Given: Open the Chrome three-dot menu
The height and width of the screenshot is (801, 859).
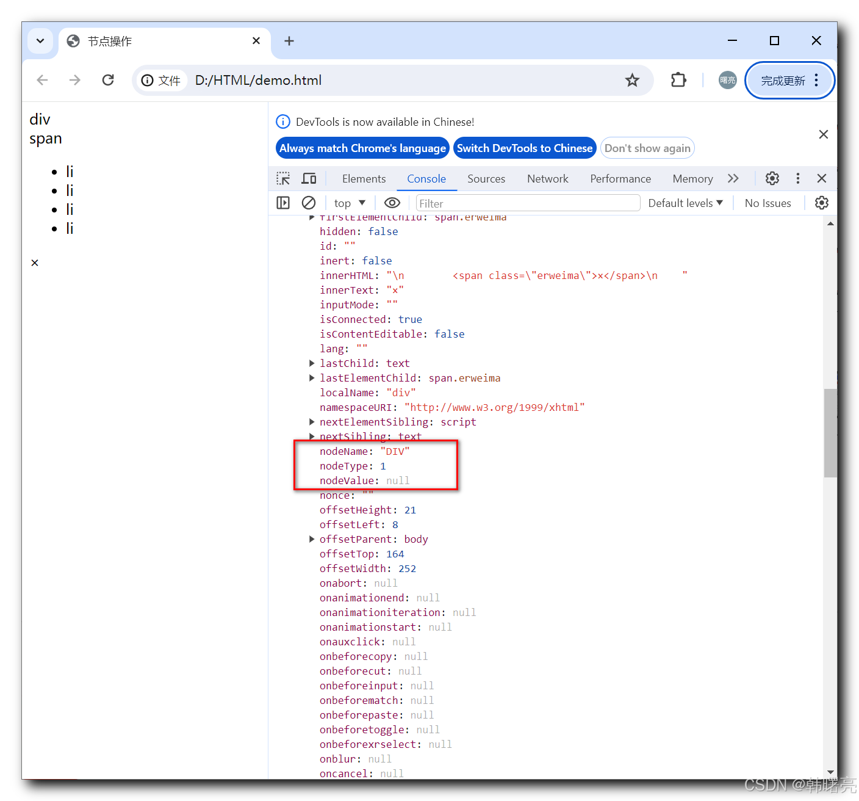Looking at the screenshot, I should [816, 81].
